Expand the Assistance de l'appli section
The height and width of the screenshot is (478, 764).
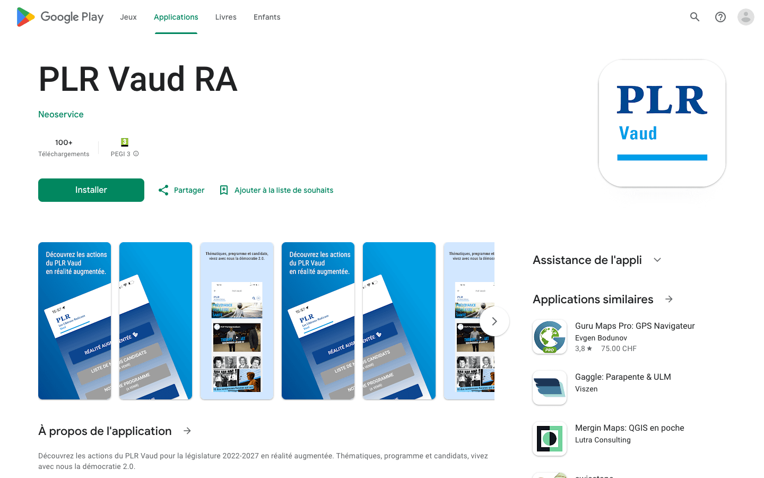pos(657,260)
